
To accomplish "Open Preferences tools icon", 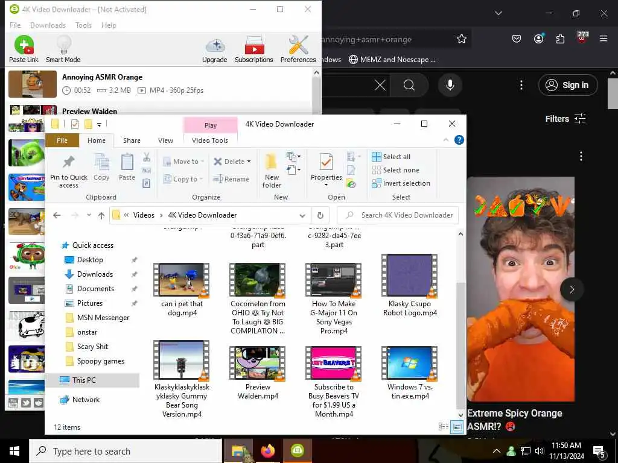I will pyautogui.click(x=298, y=49).
